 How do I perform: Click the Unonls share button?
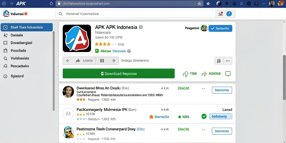coord(84,61)
